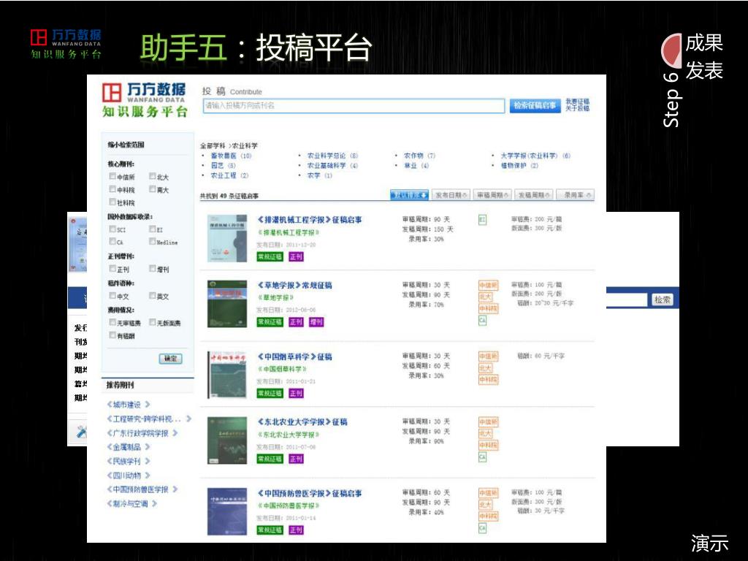Click the 常规征稿 green tag under 排灌机械工程学报

[x=270, y=256]
